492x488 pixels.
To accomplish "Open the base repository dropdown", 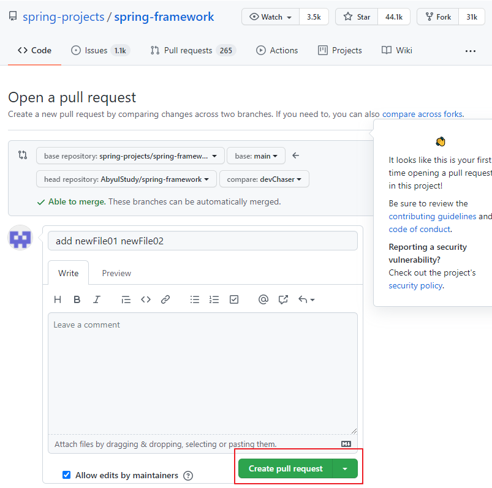I will click(x=131, y=156).
